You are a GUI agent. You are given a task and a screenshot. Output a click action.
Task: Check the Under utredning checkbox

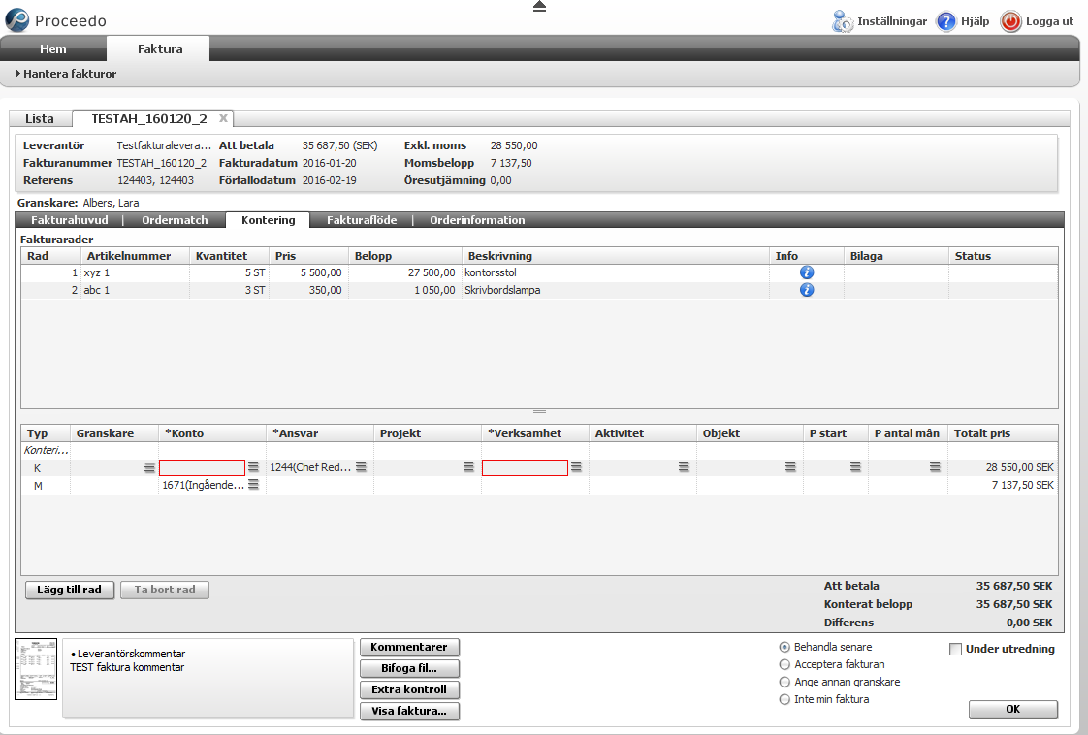pyautogui.click(x=955, y=649)
